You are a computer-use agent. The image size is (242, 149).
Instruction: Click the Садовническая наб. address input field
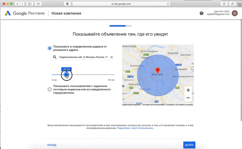click(83, 57)
